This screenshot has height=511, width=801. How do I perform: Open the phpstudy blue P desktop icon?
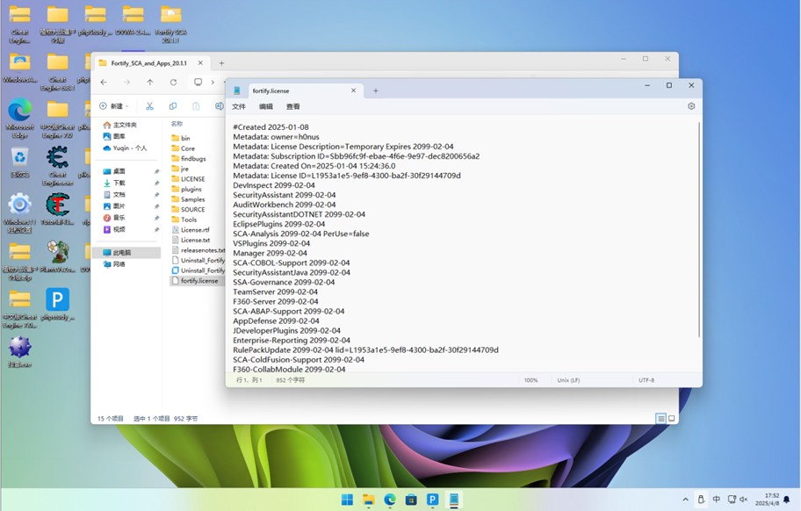[x=57, y=305]
